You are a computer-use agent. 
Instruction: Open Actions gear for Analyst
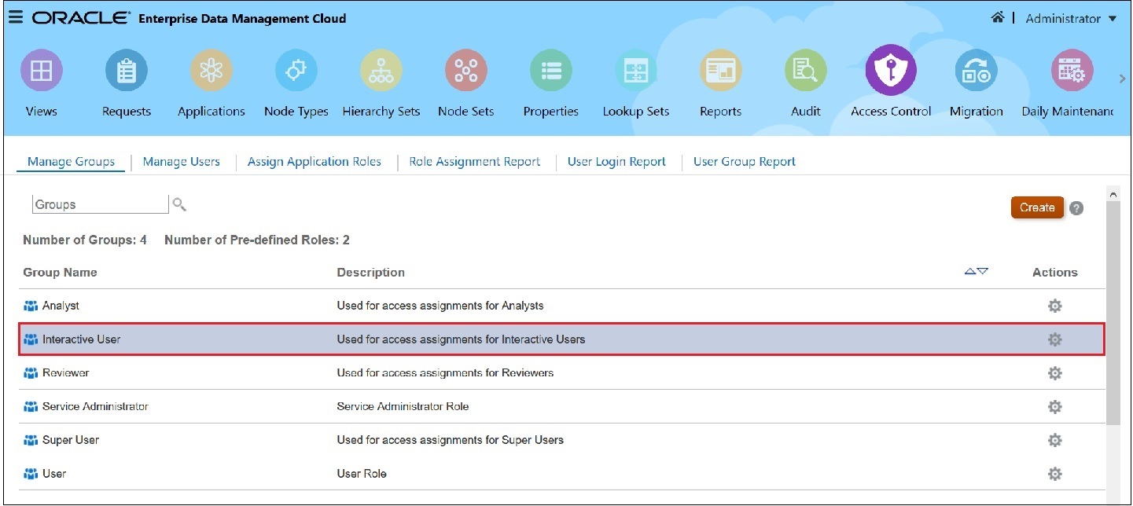1055,306
